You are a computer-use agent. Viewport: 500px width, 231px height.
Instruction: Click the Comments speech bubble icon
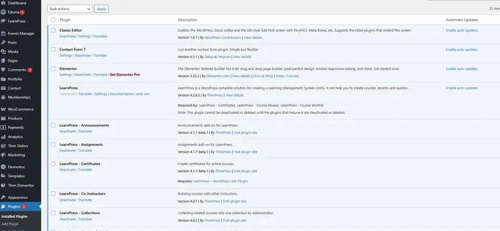4,70
